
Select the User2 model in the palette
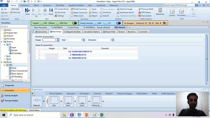68,101
